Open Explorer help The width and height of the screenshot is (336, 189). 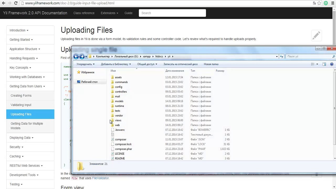pos(332,64)
